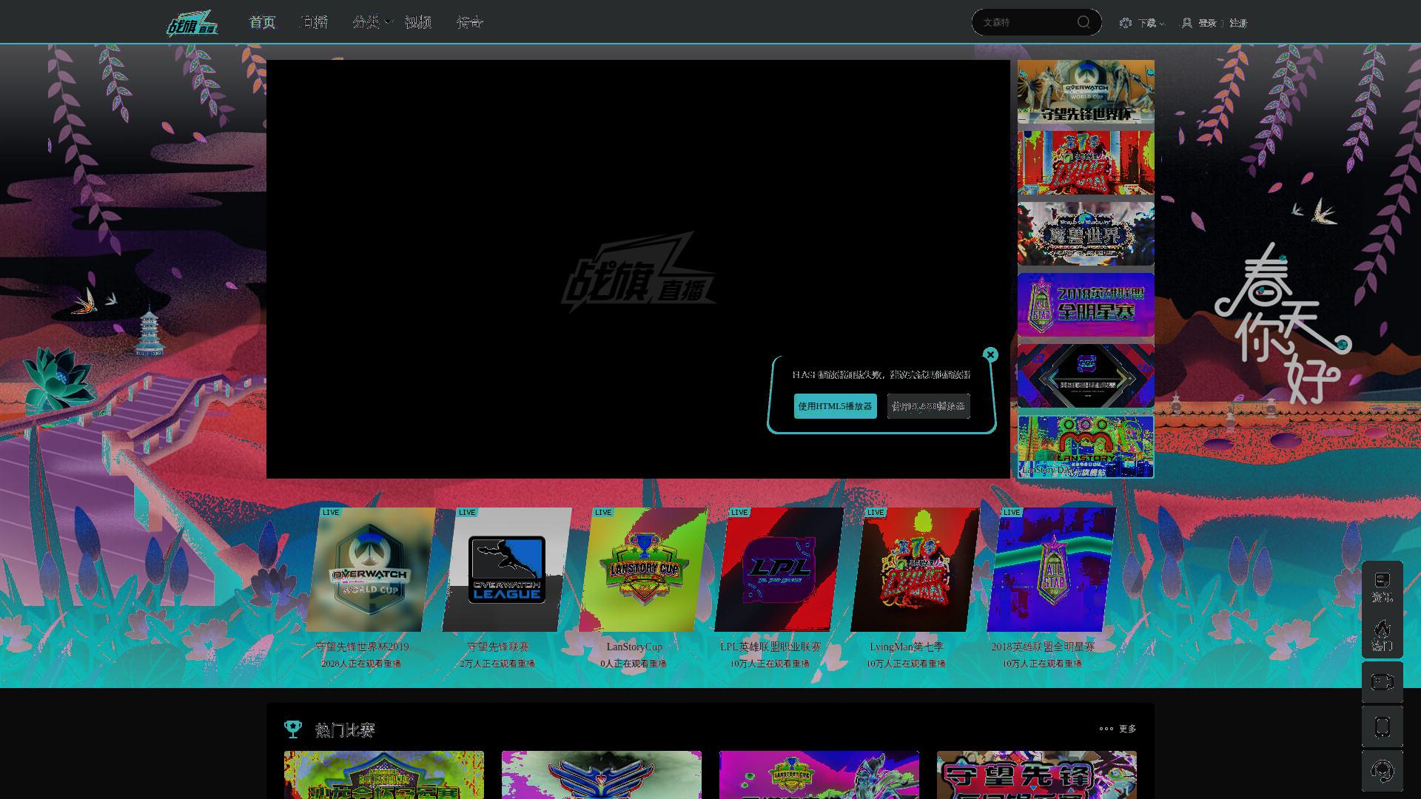Select the fifth sidebar thumbnail with blue emblem
The image size is (1421, 799).
pos(1086,375)
